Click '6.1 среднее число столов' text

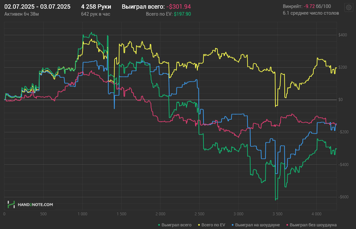pos(311,13)
